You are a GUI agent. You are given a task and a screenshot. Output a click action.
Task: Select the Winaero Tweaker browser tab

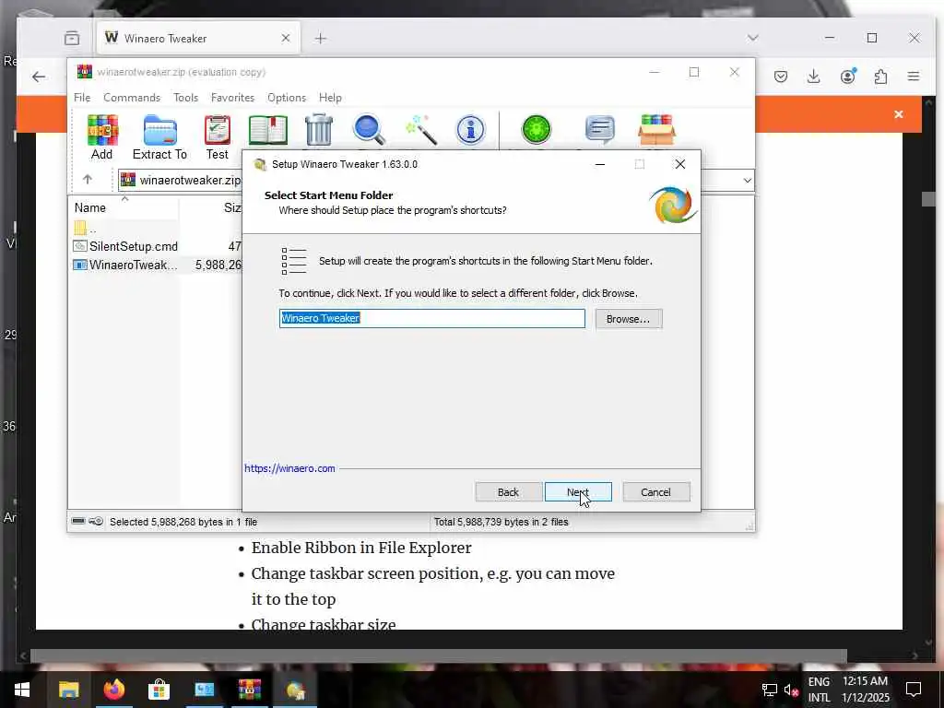197,38
